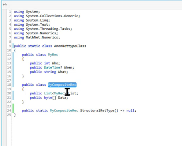Click 'List<MyRec>' type on line 20
The width and height of the screenshot is (182, 146).
click(x=55, y=93)
